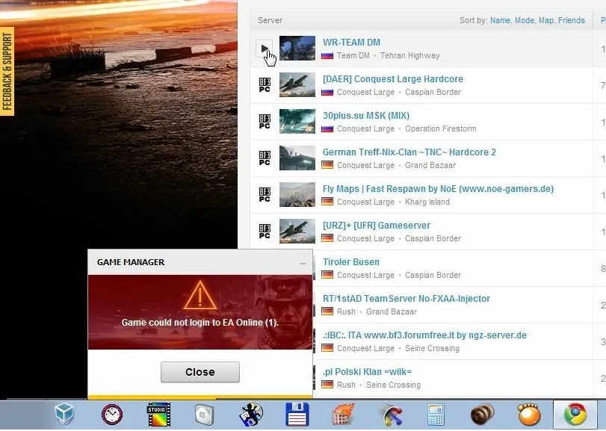606x431 pixels.
Task: Minimize the Game Manager panel
Action: tap(303, 264)
